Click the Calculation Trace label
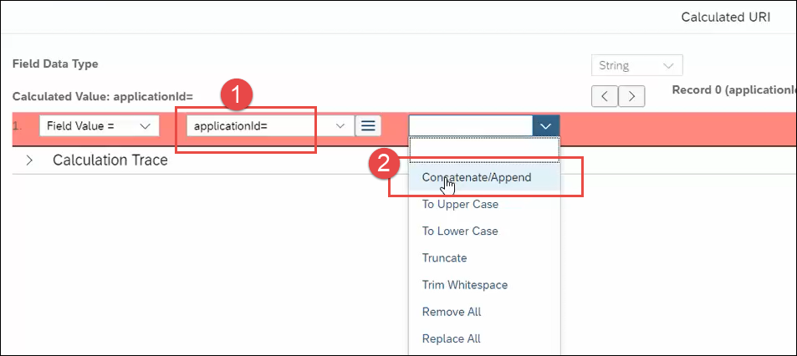This screenshot has width=797, height=356. (110, 160)
